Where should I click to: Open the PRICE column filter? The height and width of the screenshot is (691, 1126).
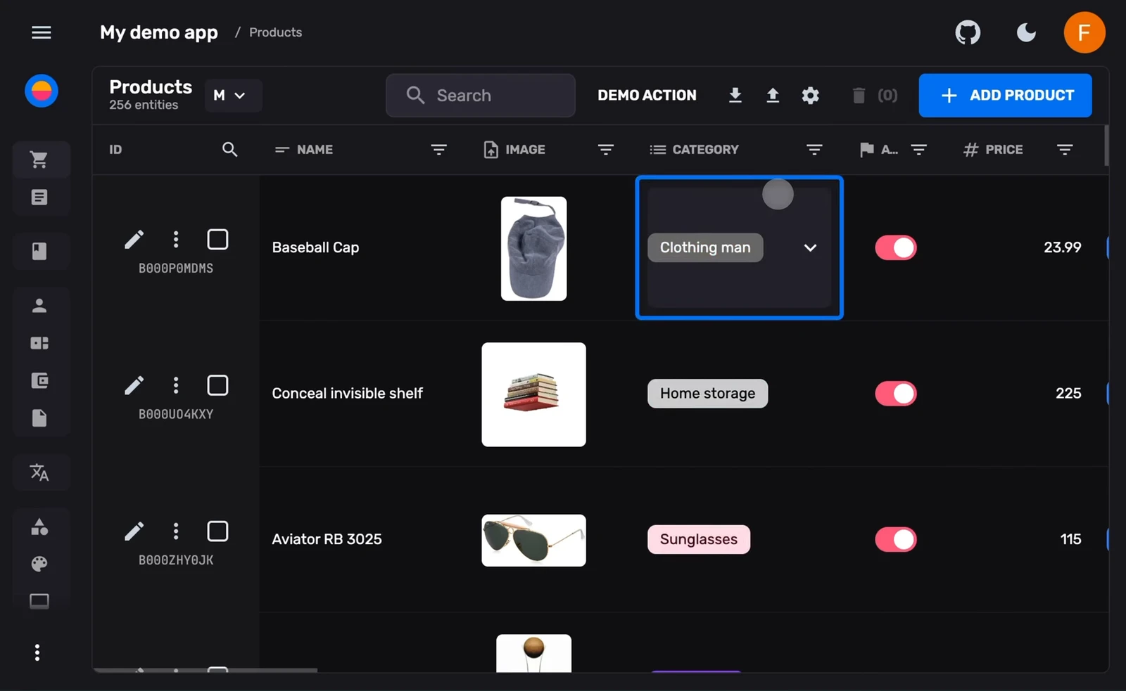pyautogui.click(x=1065, y=149)
